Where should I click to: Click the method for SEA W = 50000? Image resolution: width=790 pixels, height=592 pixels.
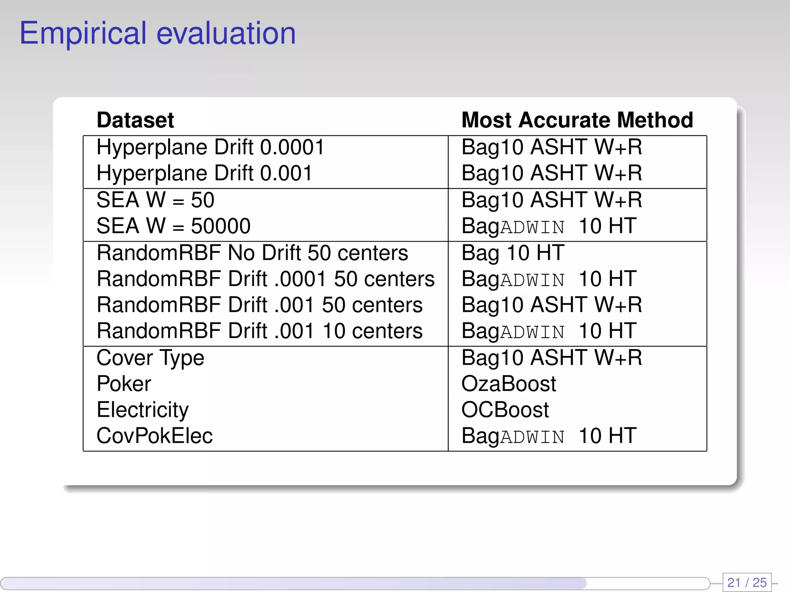coord(549,227)
